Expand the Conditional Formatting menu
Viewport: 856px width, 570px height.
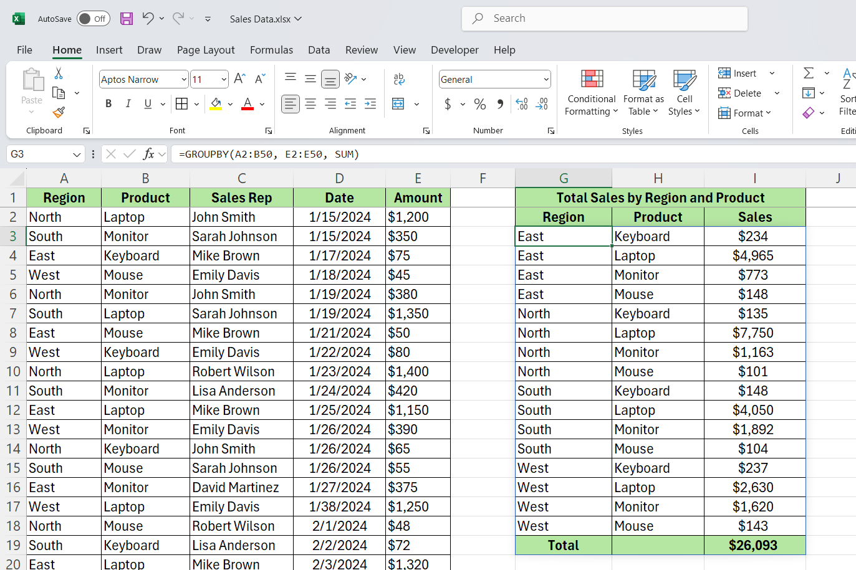point(592,92)
